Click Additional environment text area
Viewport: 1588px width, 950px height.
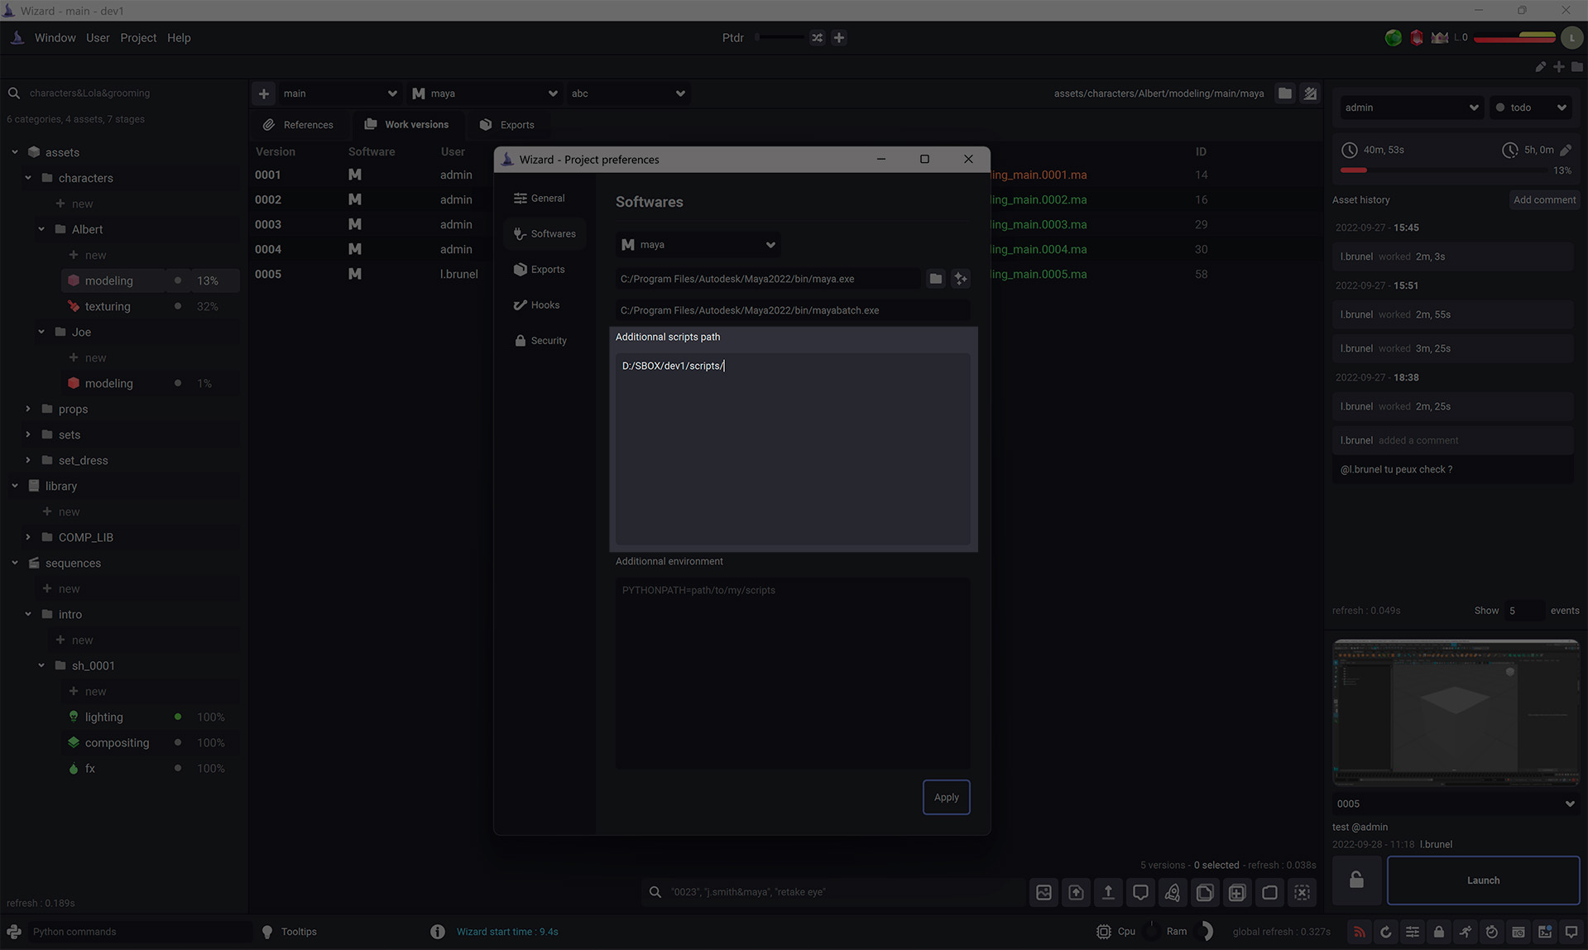tap(793, 672)
